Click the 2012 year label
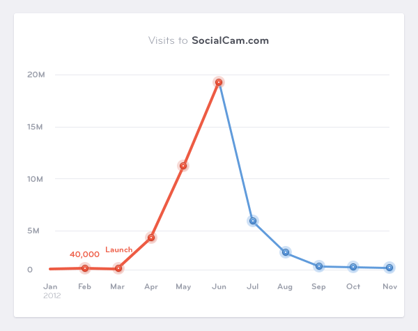The image size is (418, 331). point(52,296)
